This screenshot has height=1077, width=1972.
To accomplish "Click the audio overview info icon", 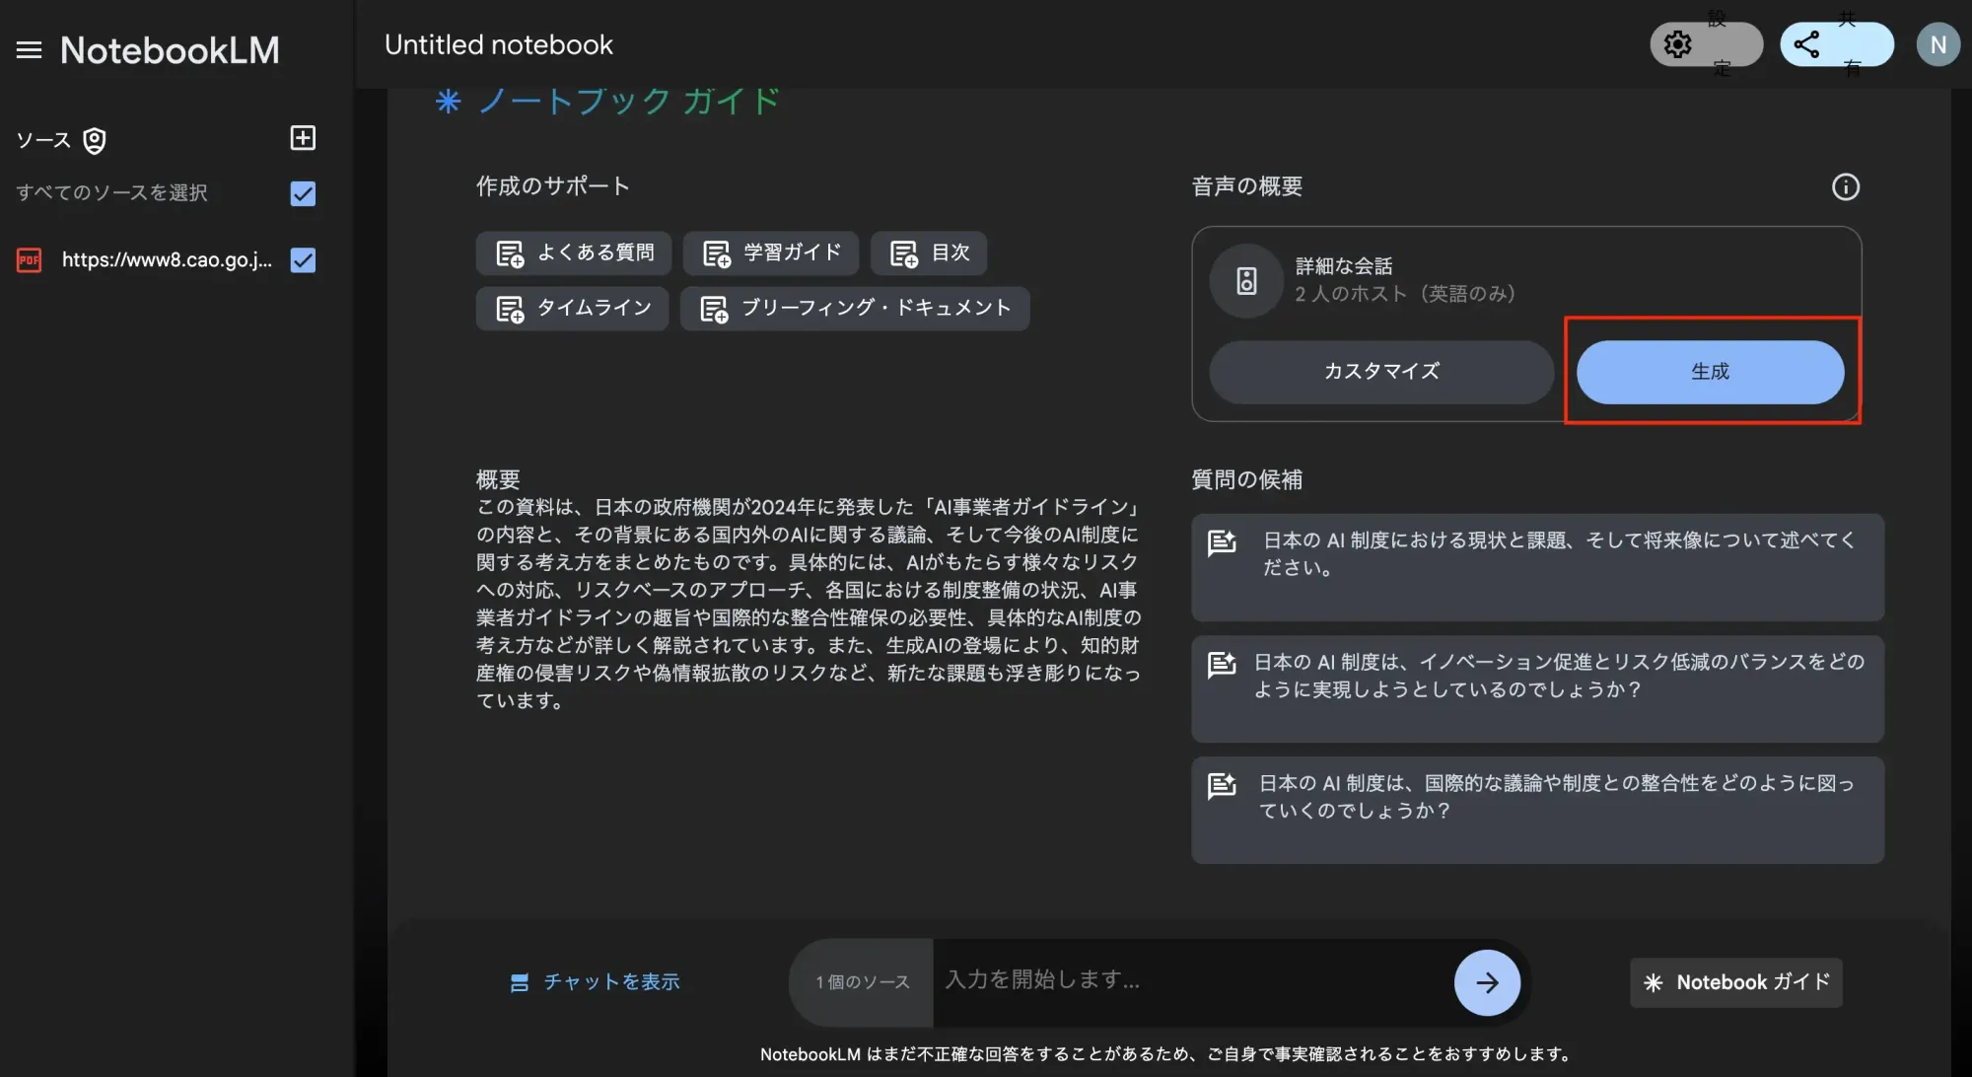I will tap(1845, 187).
